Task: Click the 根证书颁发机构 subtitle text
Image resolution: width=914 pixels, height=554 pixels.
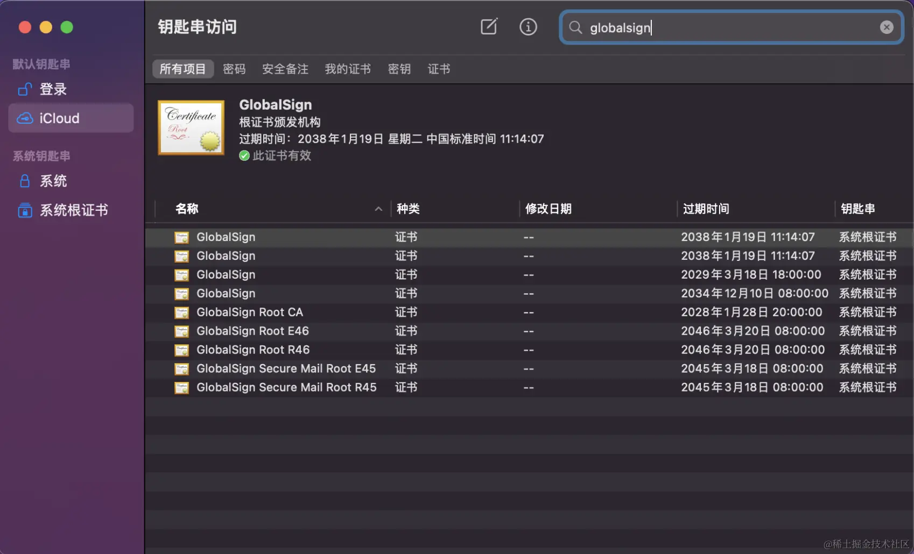Action: coord(280,123)
